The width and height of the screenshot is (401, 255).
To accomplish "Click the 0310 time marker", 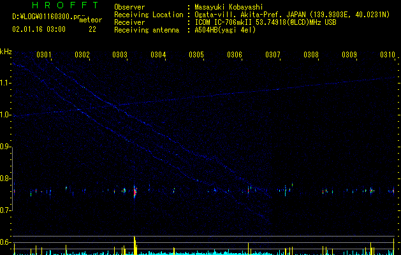I will click(388, 54).
